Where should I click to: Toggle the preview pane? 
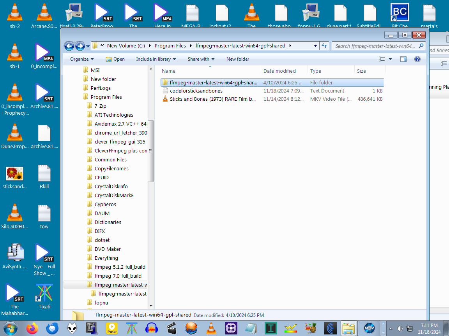pyautogui.click(x=403, y=59)
